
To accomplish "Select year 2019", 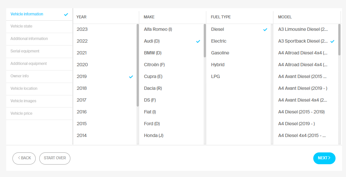I will pos(105,76).
